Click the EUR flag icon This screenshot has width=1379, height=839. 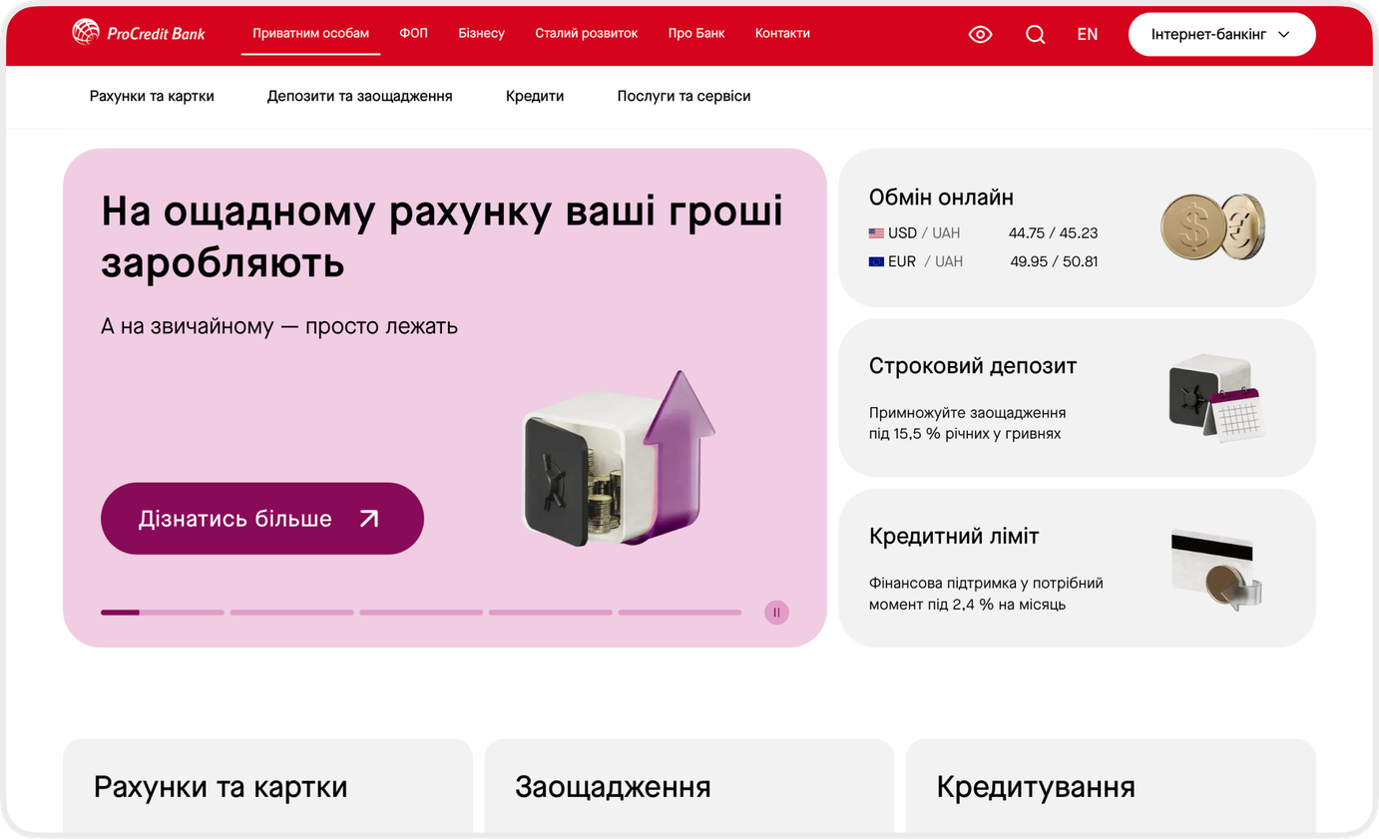876,261
